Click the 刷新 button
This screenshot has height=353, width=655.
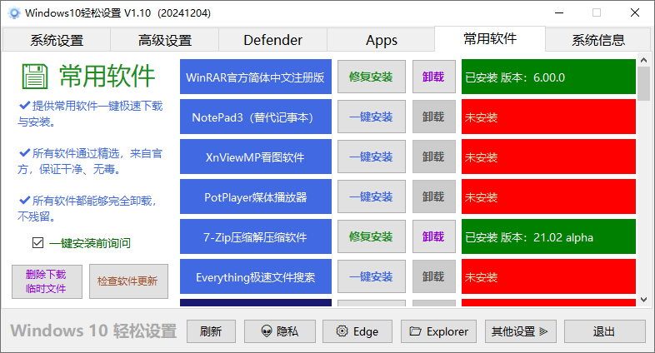pos(211,331)
